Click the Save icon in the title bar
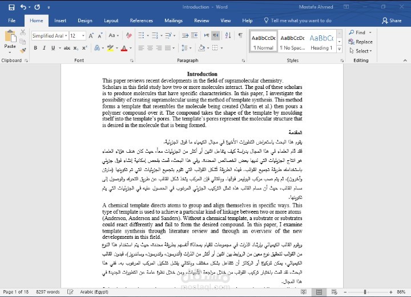This screenshot has height=297, width=411. click(x=11, y=7)
